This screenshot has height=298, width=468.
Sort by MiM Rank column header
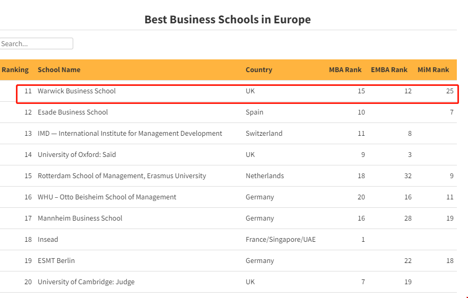[433, 69]
